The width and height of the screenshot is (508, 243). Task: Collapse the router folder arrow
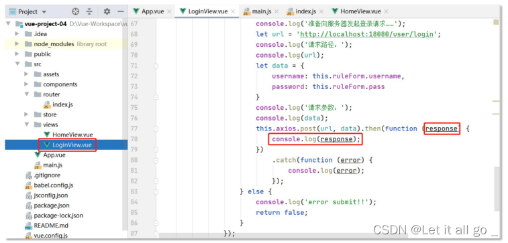point(27,94)
